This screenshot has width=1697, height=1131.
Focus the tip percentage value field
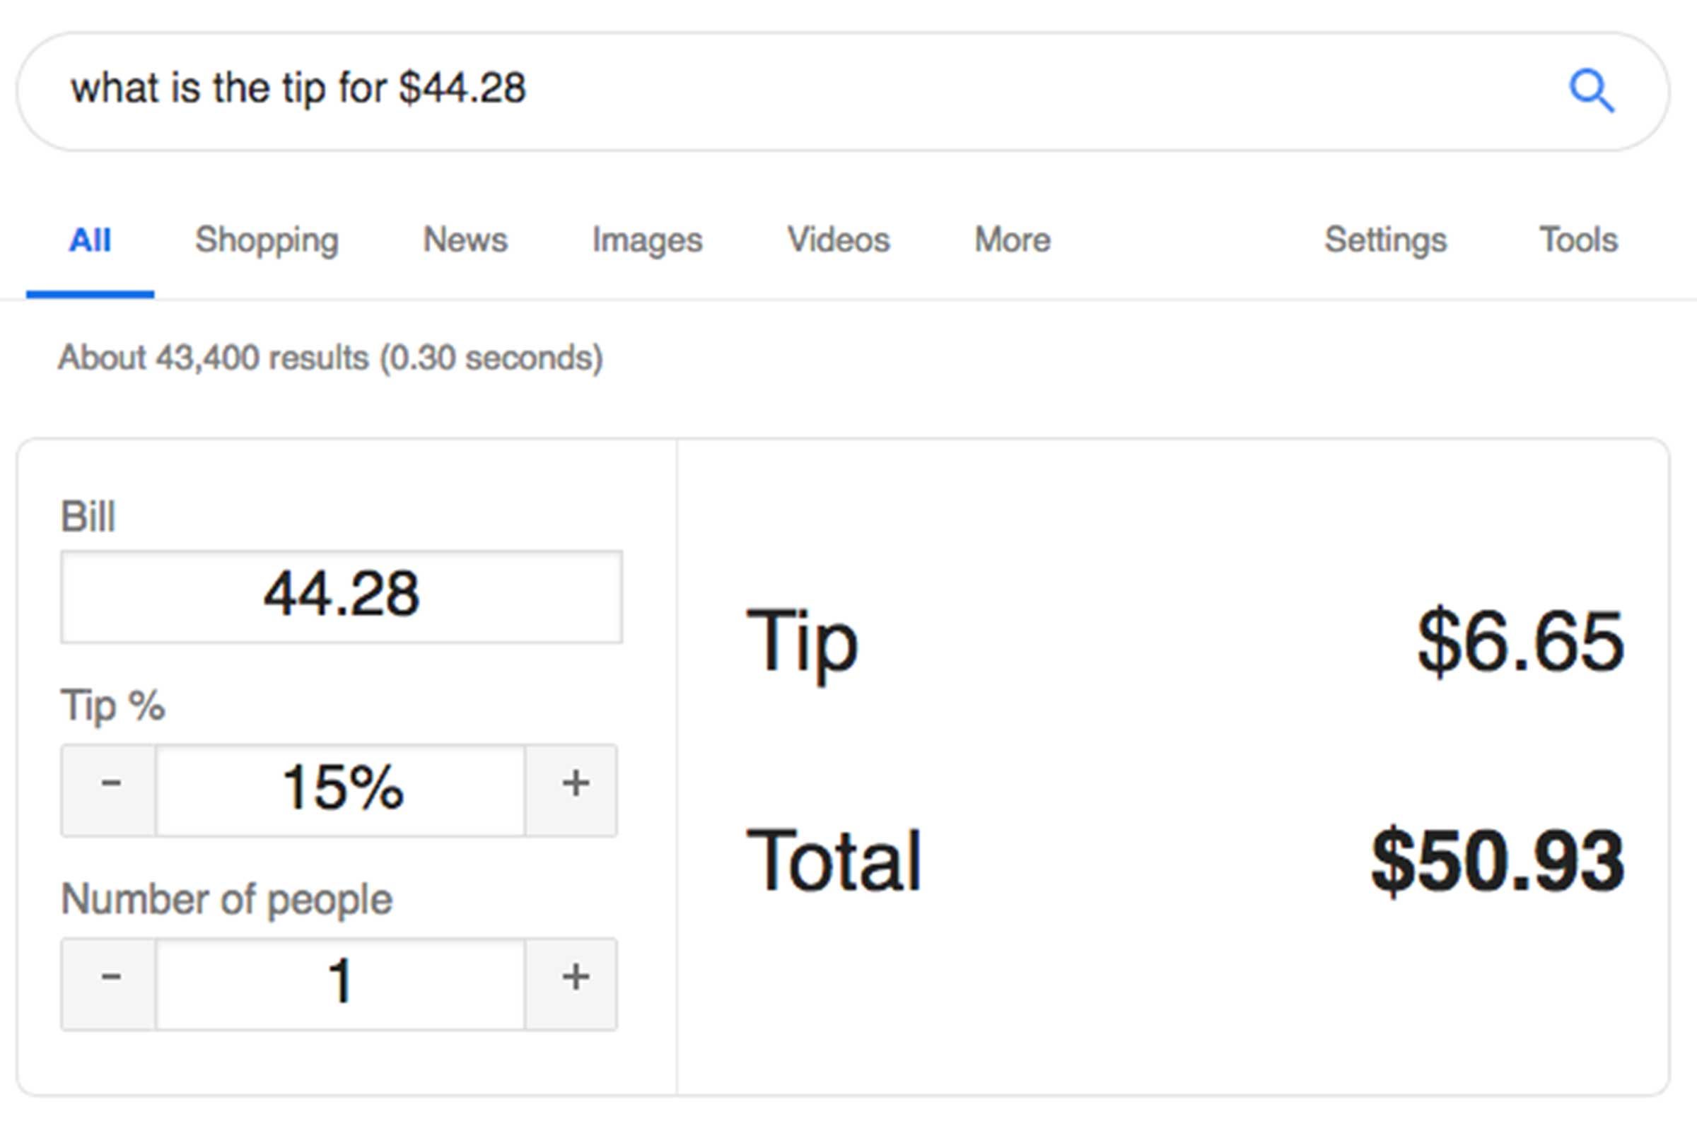click(x=341, y=790)
